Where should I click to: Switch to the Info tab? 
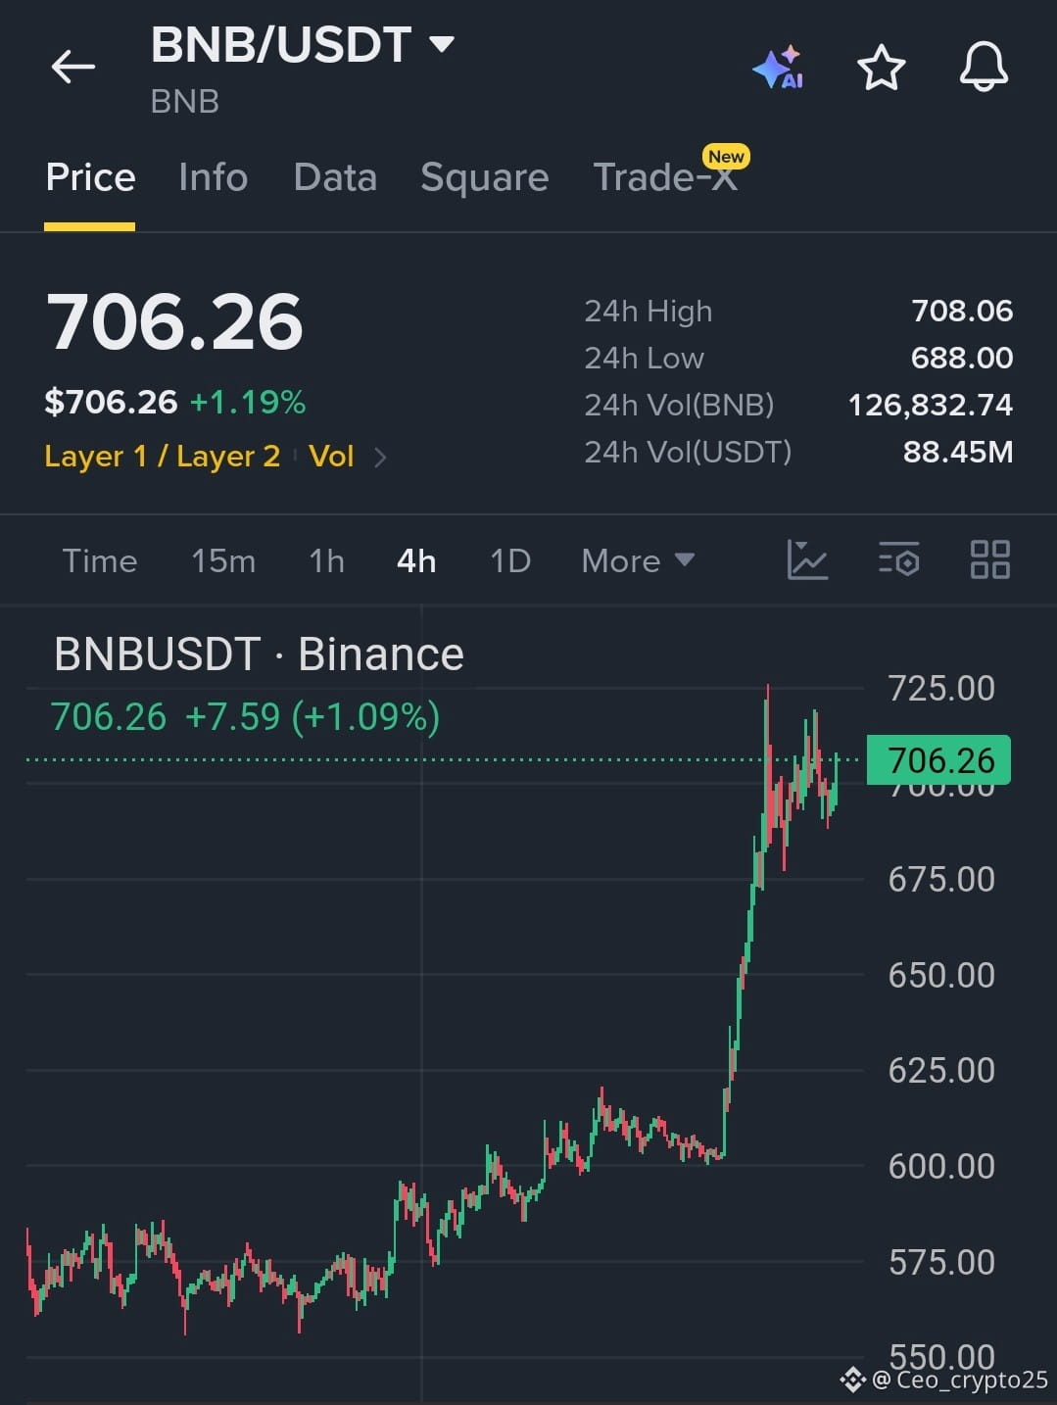(214, 177)
